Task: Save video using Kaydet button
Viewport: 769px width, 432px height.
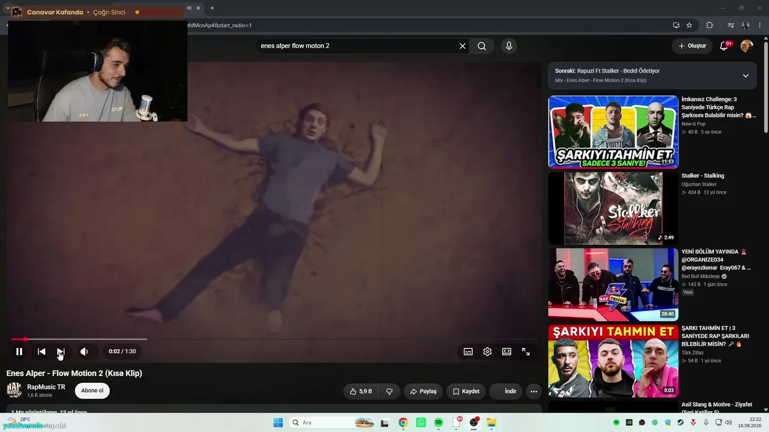Action: pos(466,391)
